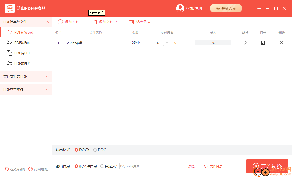Delete 123456.pdf row with X icon

pos(282,43)
